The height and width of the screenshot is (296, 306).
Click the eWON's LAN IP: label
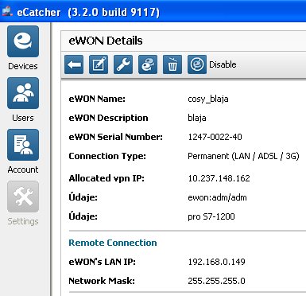[102, 262]
